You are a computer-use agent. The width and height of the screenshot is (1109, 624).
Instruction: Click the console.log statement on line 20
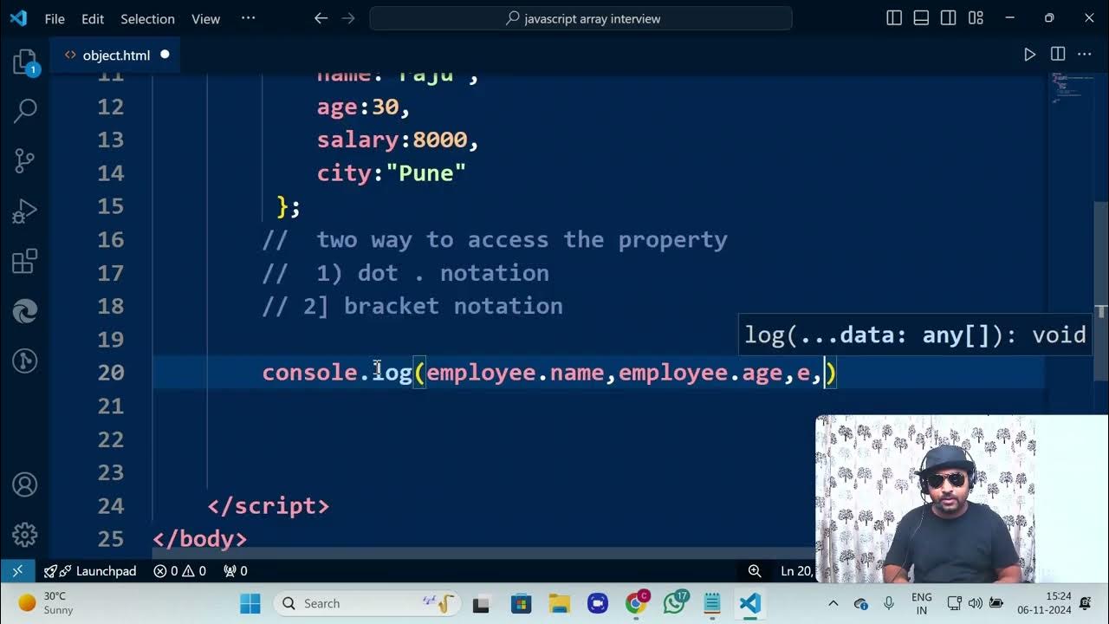pos(549,373)
